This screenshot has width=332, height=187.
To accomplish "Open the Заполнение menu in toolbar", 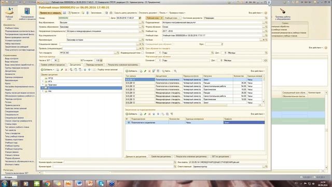I will (97, 13).
